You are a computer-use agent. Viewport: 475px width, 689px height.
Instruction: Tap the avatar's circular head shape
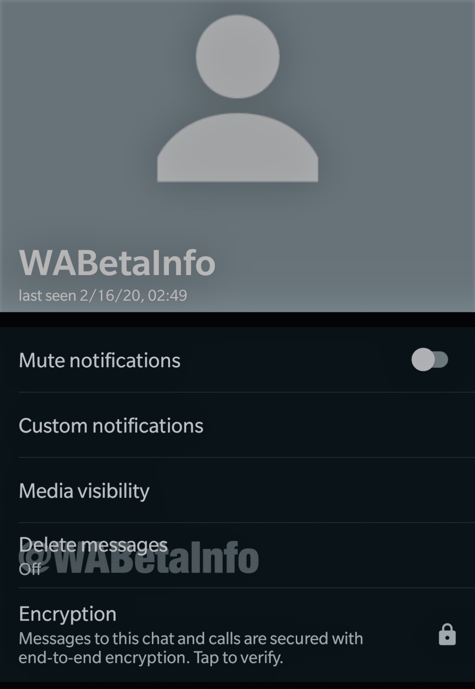pyautogui.click(x=238, y=56)
